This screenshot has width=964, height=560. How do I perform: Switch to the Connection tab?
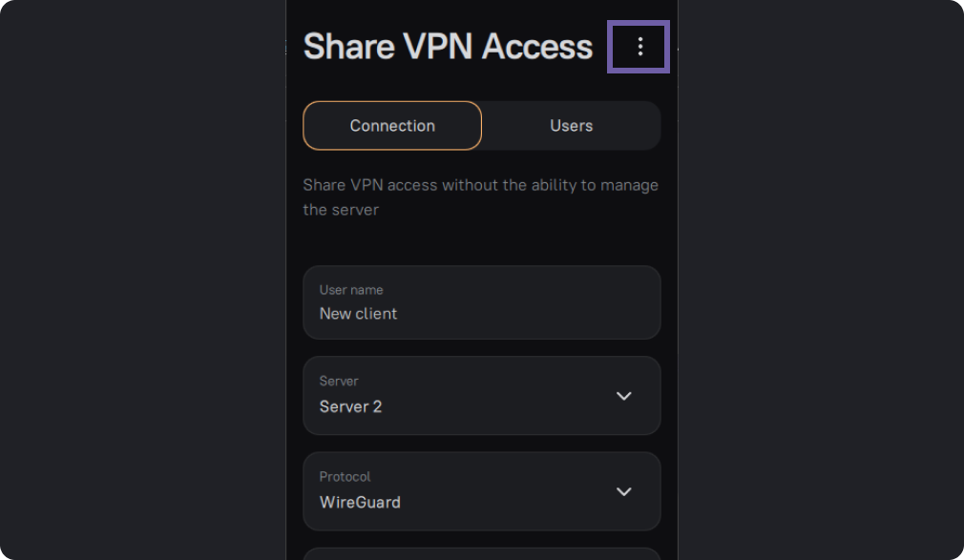pyautogui.click(x=392, y=126)
